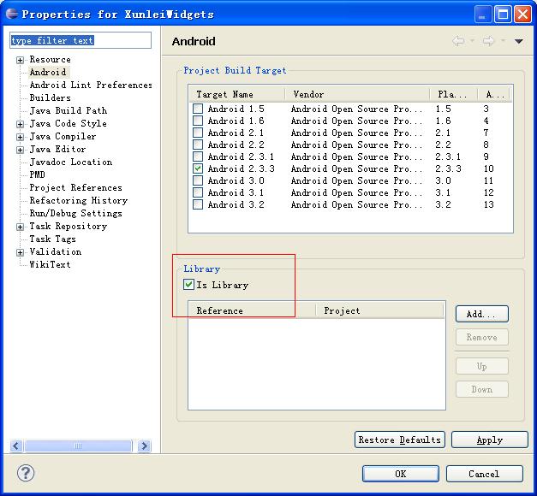This screenshot has width=537, height=496.
Task: Click Restore Defaults button
Action: tap(400, 440)
